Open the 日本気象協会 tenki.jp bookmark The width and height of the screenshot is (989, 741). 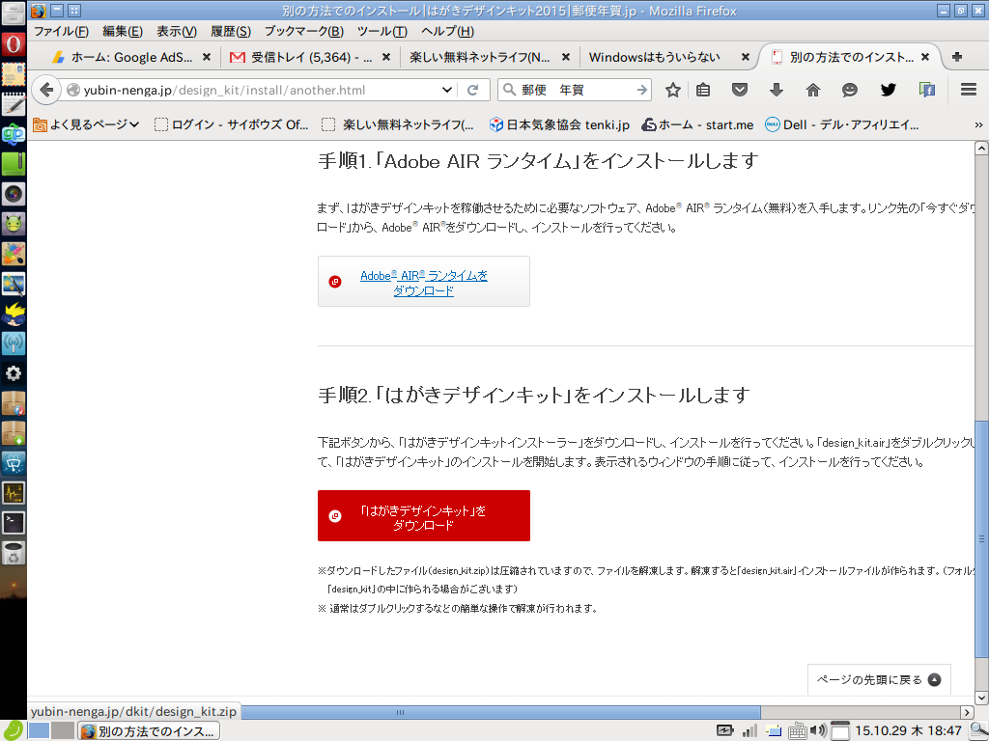click(x=559, y=124)
